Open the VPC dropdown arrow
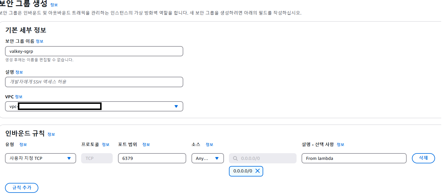This screenshot has height=194, width=445. click(x=176, y=106)
